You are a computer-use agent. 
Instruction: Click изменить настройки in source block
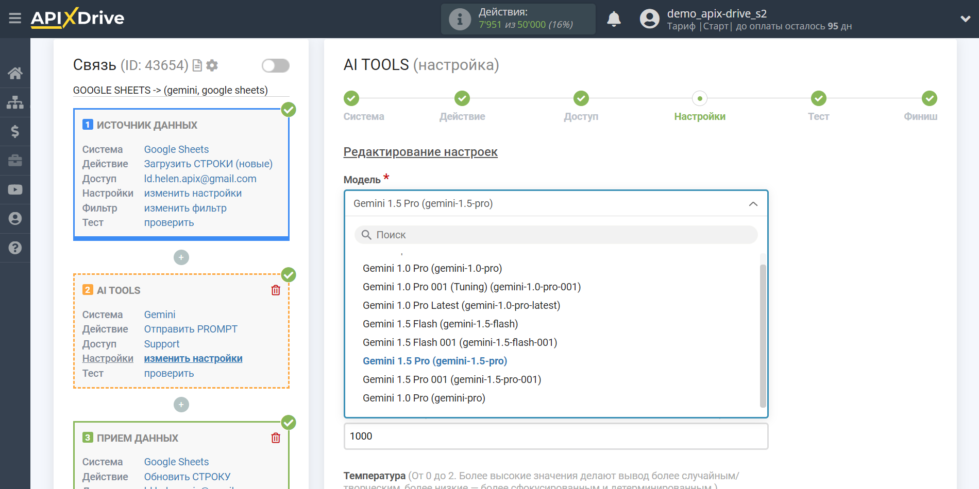pyautogui.click(x=193, y=193)
